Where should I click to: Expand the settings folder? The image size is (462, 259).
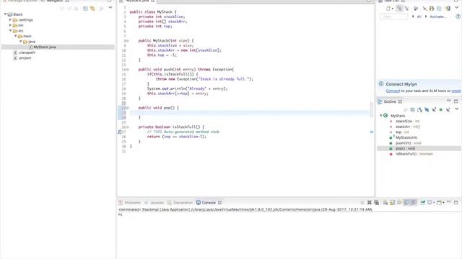click(x=10, y=19)
